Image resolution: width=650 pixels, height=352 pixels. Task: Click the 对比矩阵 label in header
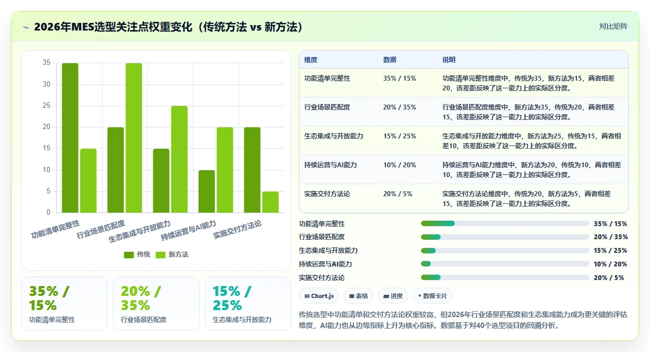coord(613,27)
